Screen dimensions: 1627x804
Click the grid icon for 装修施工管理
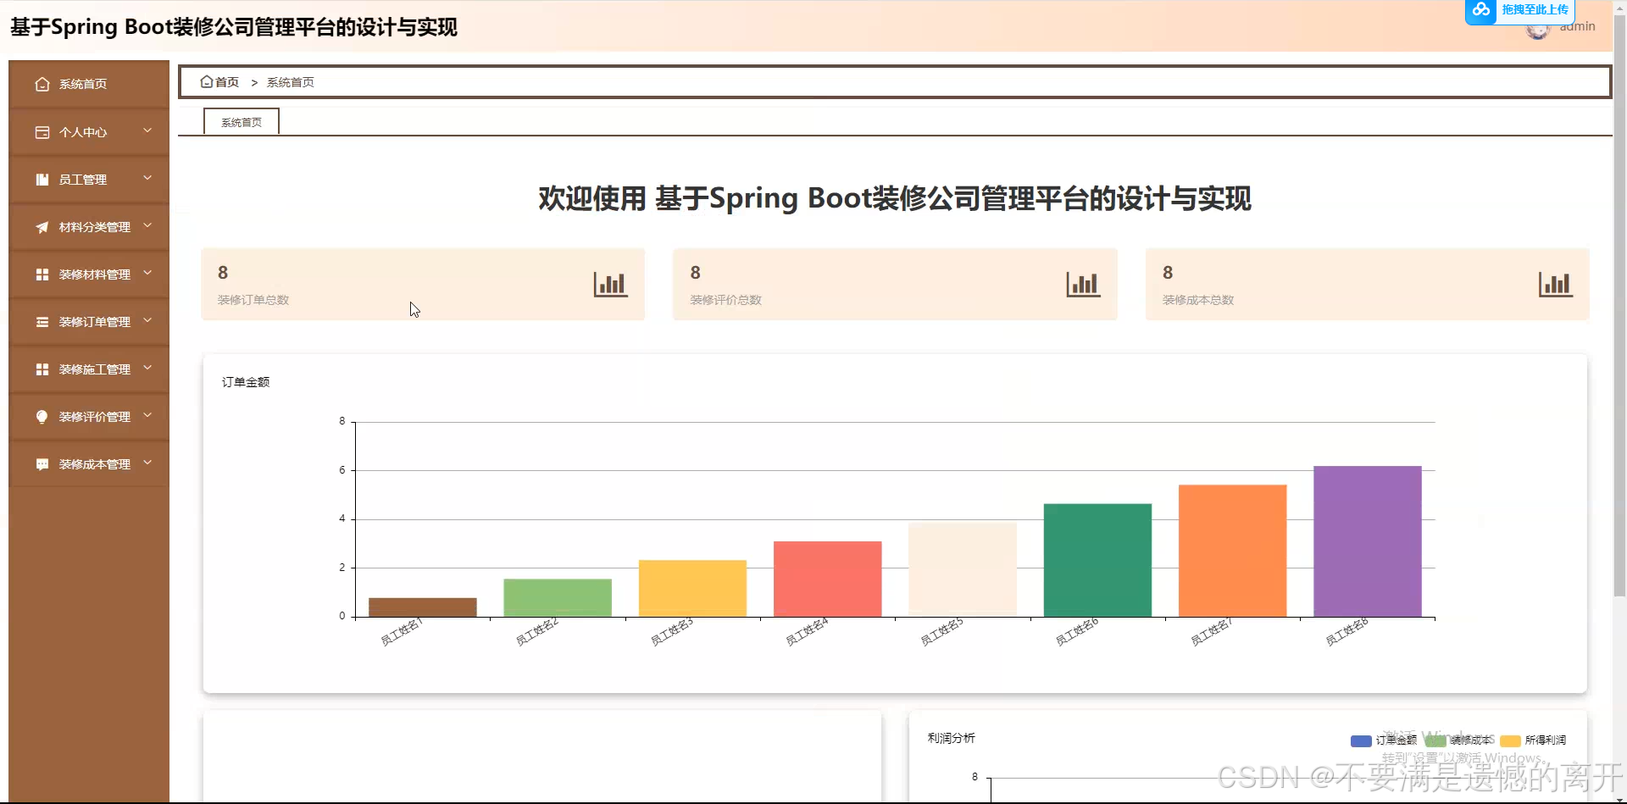coord(42,369)
